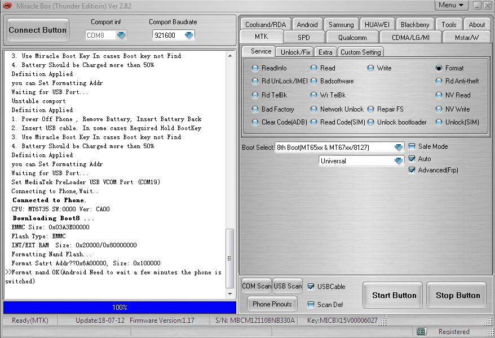
Task: Click the USB Scan button
Action: coord(288,286)
